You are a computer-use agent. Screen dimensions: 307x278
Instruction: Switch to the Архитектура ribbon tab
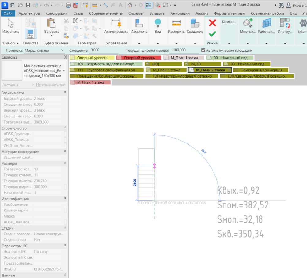29,13
